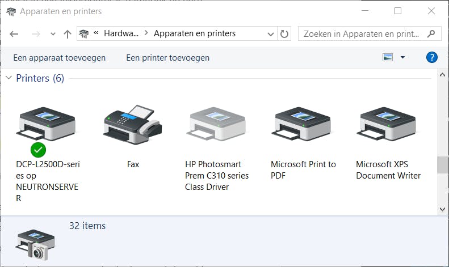The height and width of the screenshot is (267, 449).
Task: Collapse the Printers (6) group
Action: [x=9, y=78]
